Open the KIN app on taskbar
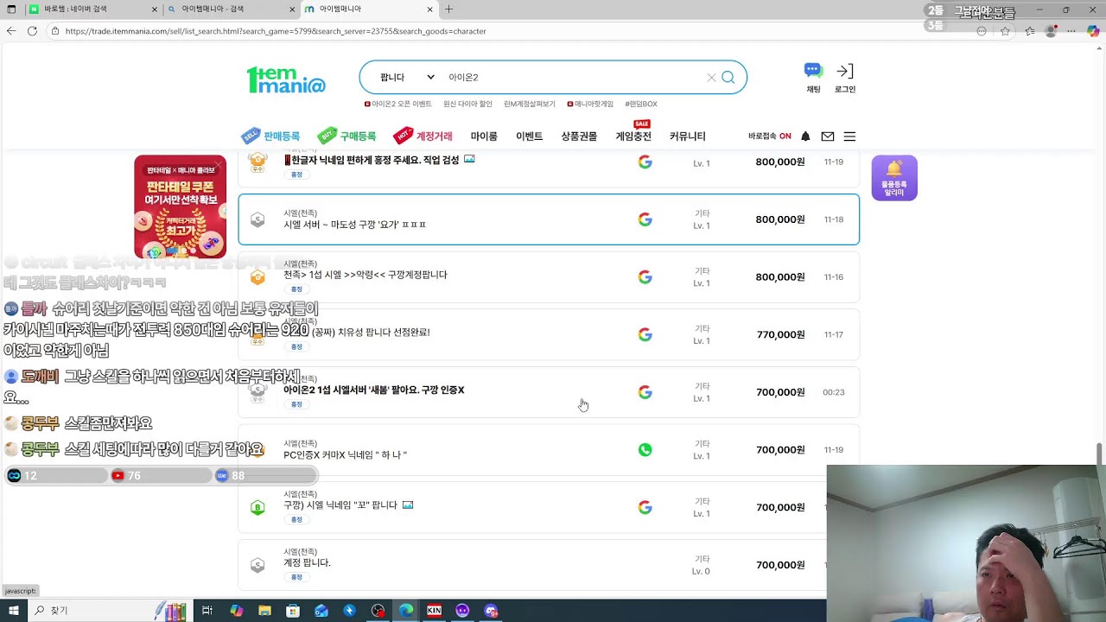Image resolution: width=1106 pixels, height=622 pixels. (x=435, y=611)
